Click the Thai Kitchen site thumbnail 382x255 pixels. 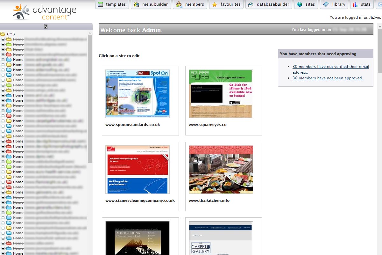coord(221,170)
